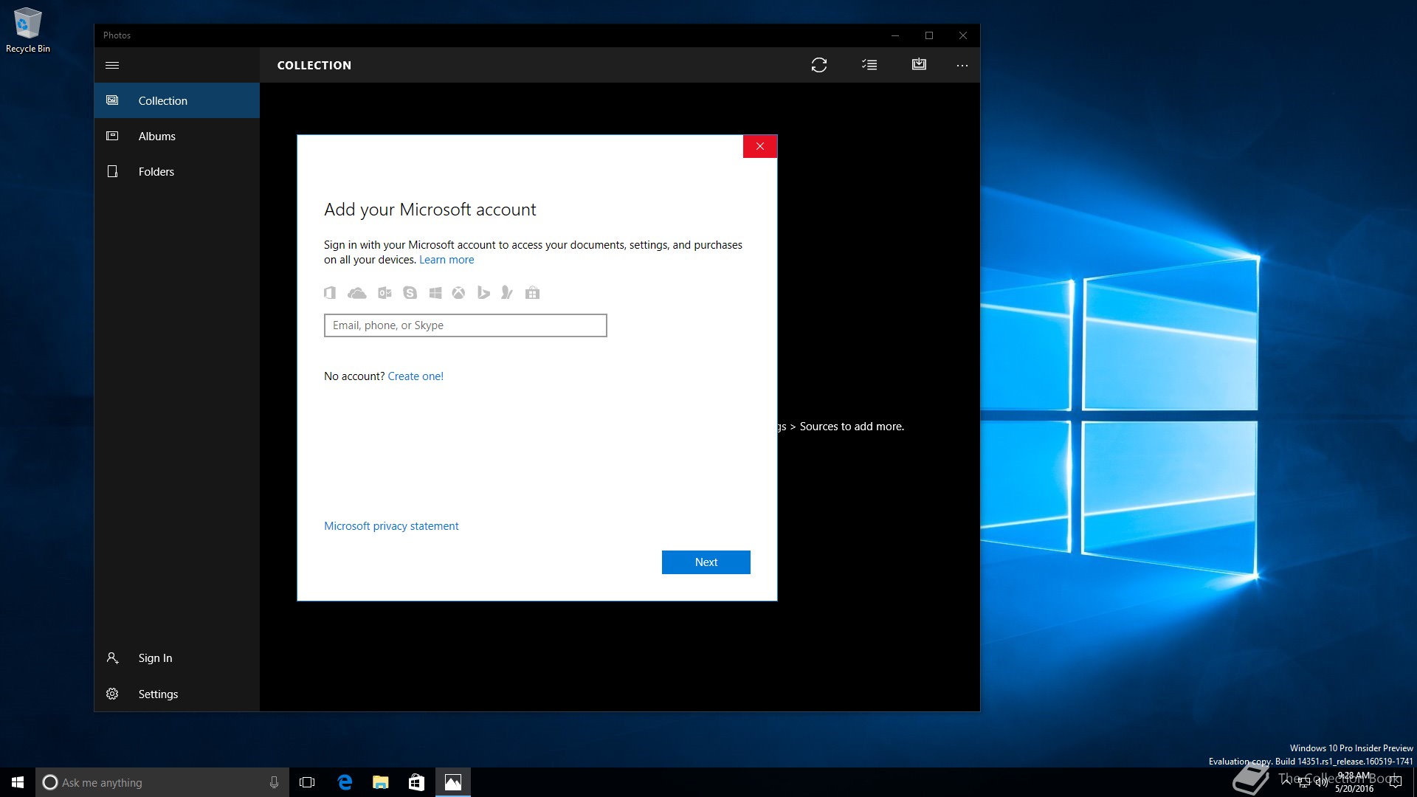The height and width of the screenshot is (797, 1417).
Task: Click the Email, phone, or Skype field
Action: pyautogui.click(x=465, y=325)
